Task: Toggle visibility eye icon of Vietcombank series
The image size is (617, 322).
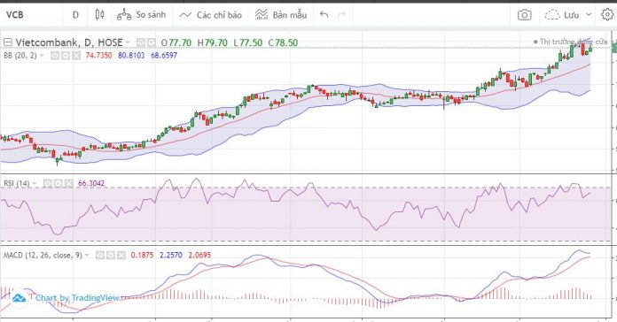Action: 141,42
